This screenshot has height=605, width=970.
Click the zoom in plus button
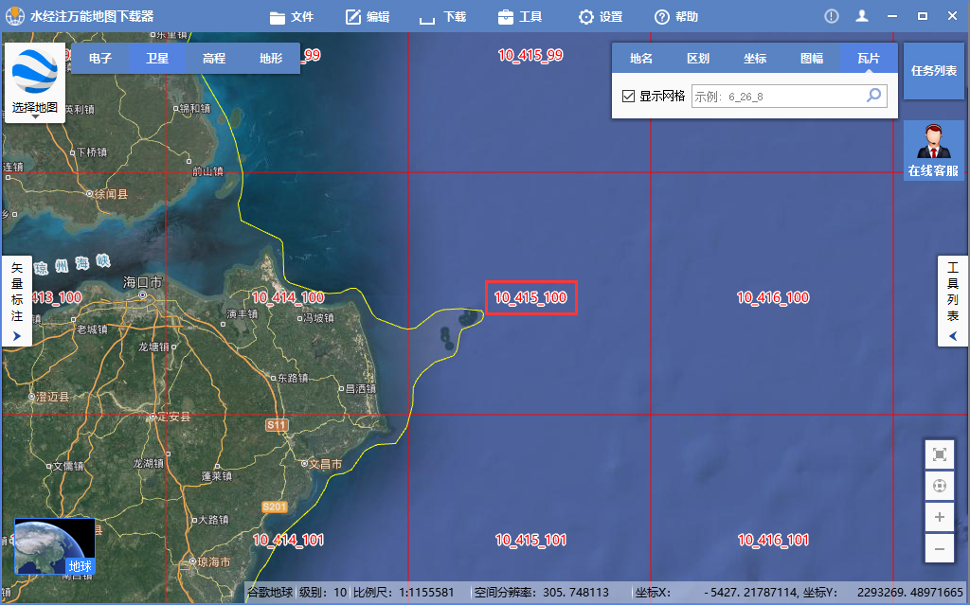point(939,517)
